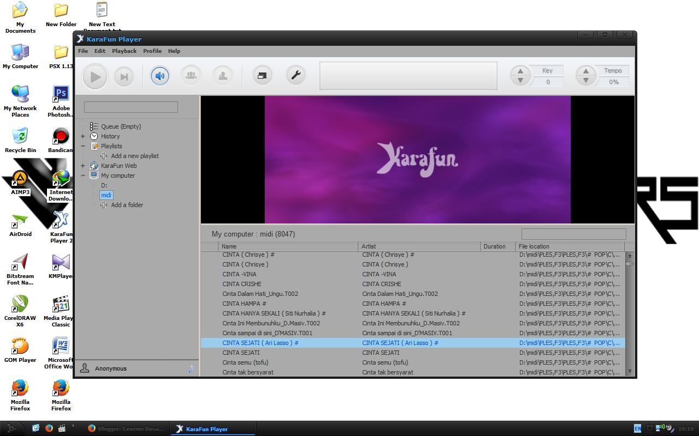Collapse the Playlists tree node
Screen dimensions: 699x436
(83, 146)
